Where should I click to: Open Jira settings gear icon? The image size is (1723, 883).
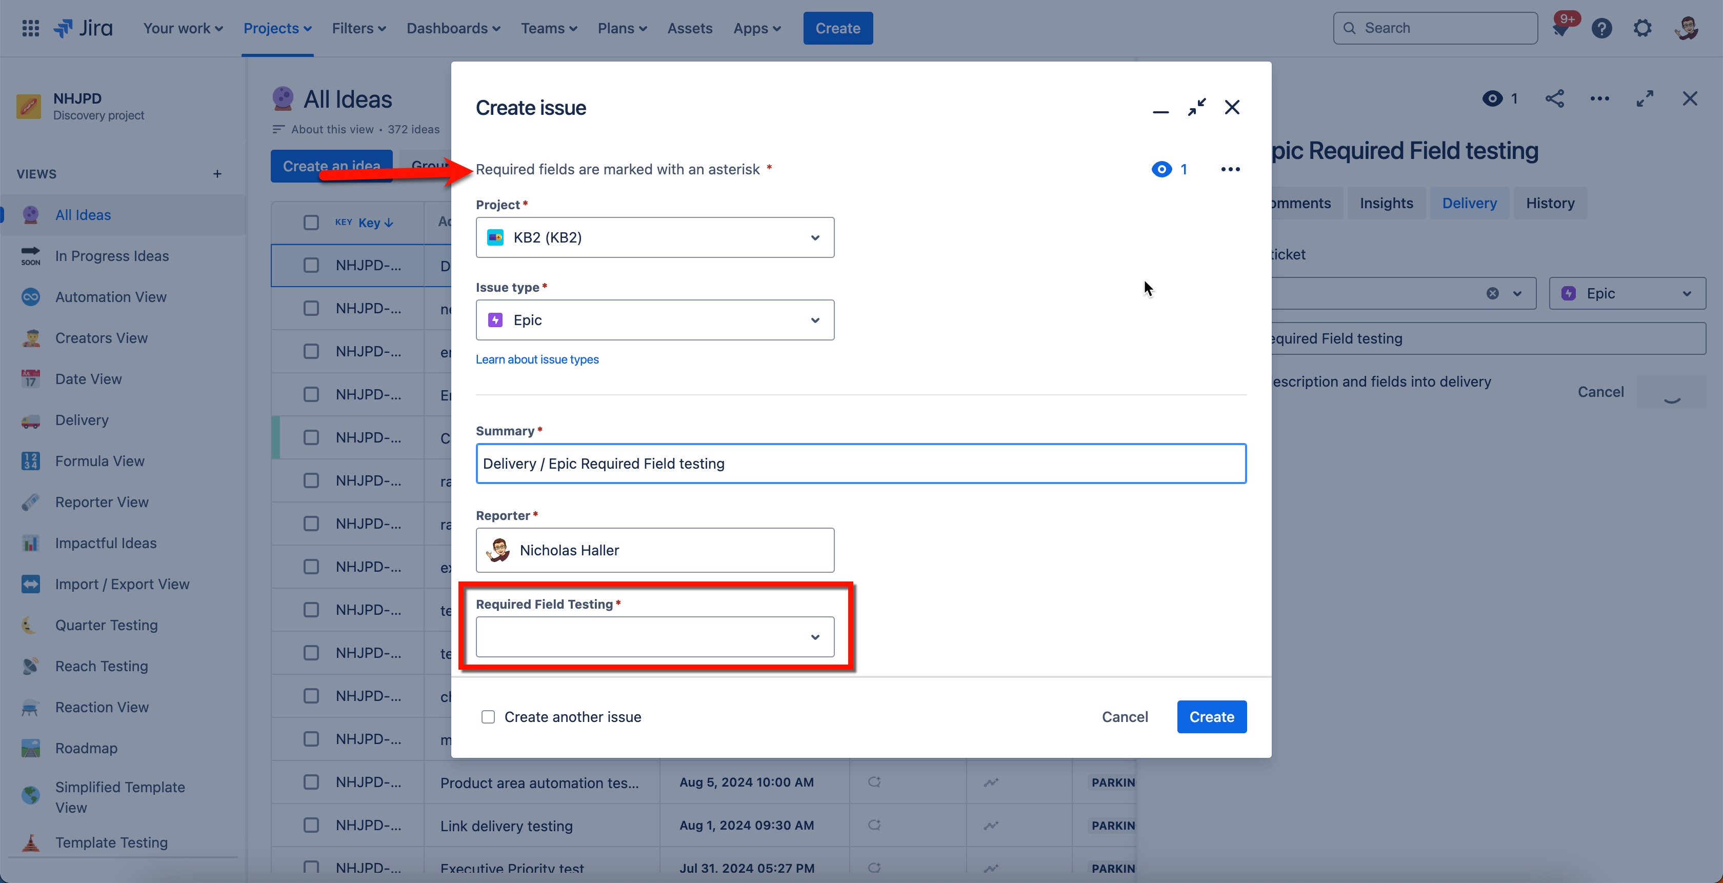(x=1642, y=27)
